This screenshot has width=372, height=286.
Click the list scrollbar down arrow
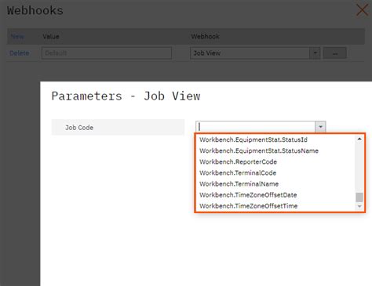(x=359, y=206)
